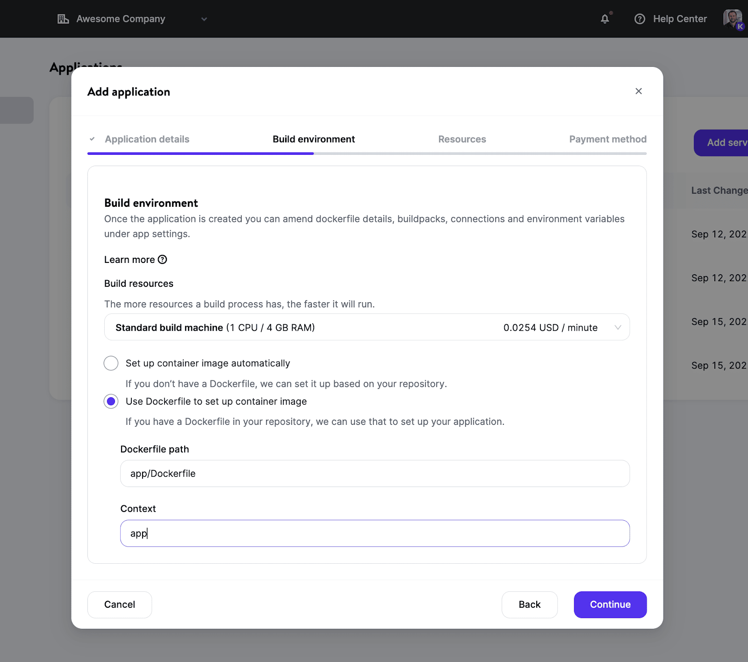Image resolution: width=748 pixels, height=662 pixels.
Task: Edit the Dockerfile path field
Action: pyautogui.click(x=374, y=473)
